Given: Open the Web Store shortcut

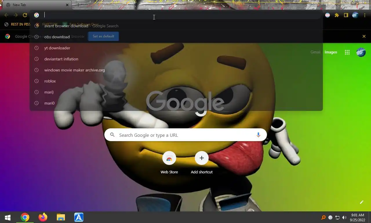Looking at the screenshot, I should click(169, 163).
